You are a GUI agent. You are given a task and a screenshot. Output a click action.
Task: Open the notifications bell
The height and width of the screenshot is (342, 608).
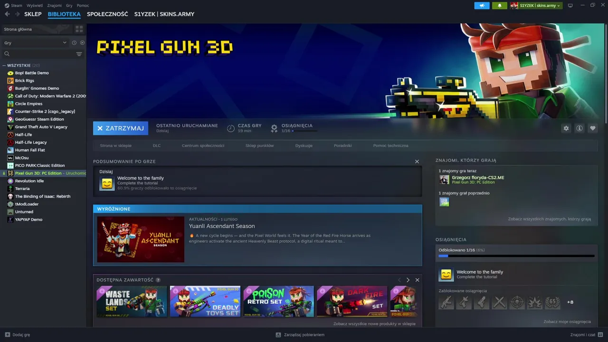(x=499, y=6)
